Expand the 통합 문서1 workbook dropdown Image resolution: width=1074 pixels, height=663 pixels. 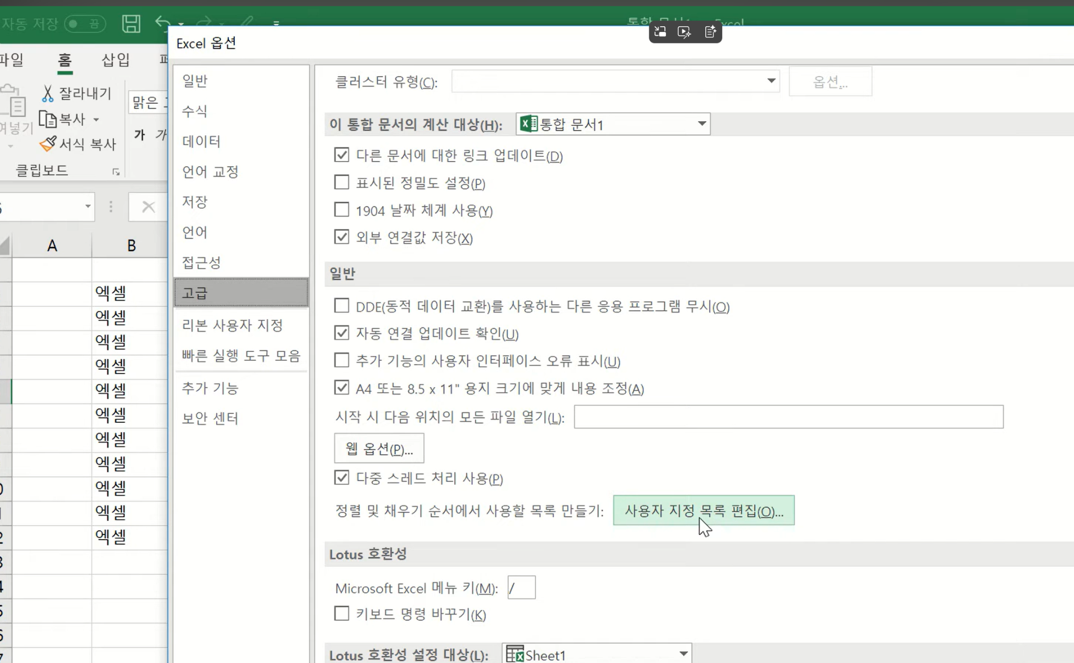point(701,124)
